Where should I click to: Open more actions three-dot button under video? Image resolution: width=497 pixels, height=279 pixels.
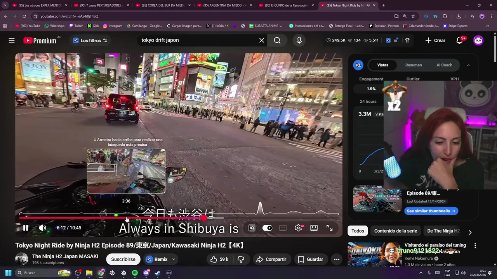[337, 259]
